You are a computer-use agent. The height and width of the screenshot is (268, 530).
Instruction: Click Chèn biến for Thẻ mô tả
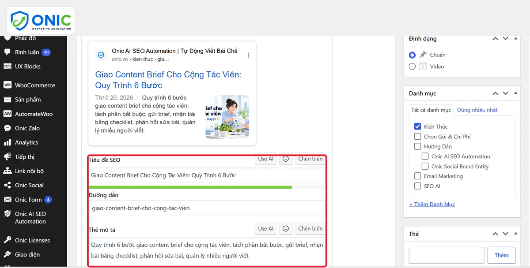[x=310, y=228]
